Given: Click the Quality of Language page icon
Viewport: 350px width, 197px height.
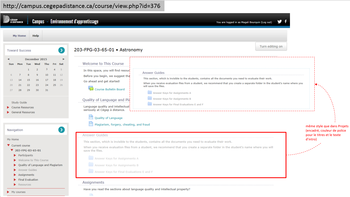Looking at the screenshot, I should pos(91,117).
